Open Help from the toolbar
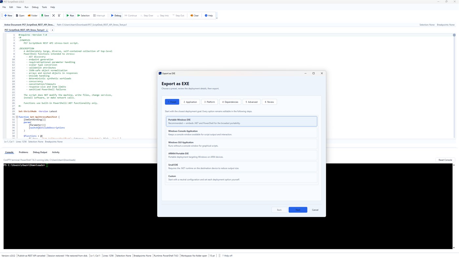The height and width of the screenshot is (258, 459). click(x=209, y=15)
